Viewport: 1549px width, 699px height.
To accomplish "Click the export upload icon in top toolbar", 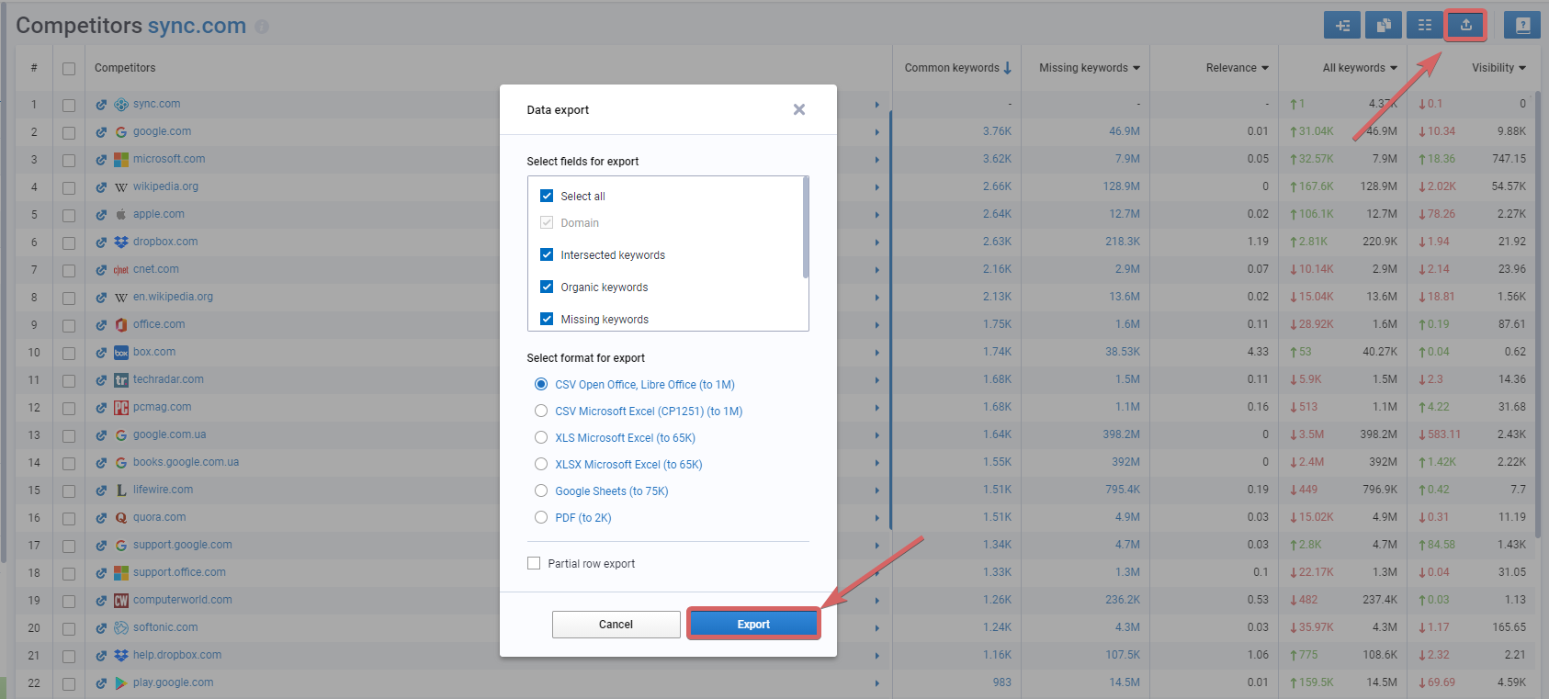I will (1465, 25).
